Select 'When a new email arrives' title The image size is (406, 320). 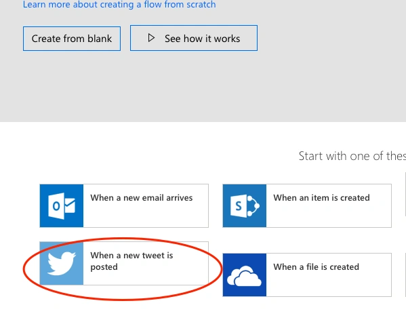142,198
